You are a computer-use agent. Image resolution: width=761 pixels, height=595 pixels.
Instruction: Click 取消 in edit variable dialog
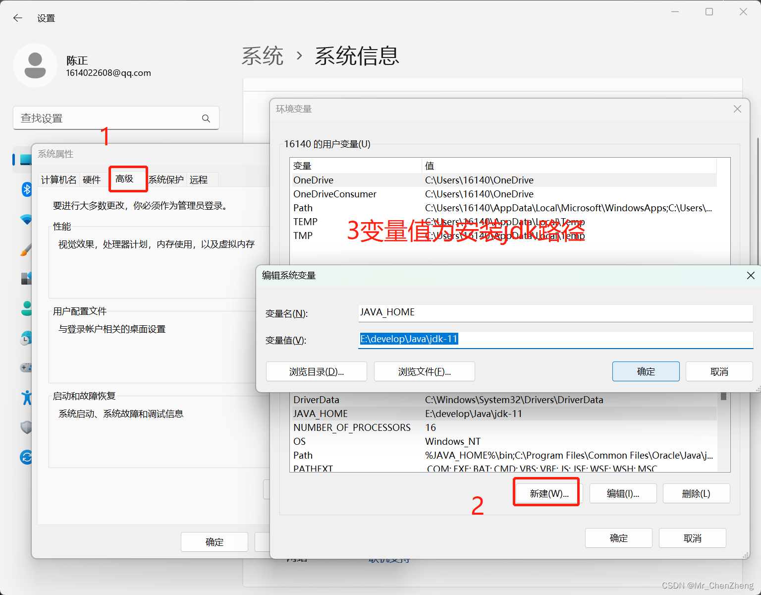click(x=719, y=371)
